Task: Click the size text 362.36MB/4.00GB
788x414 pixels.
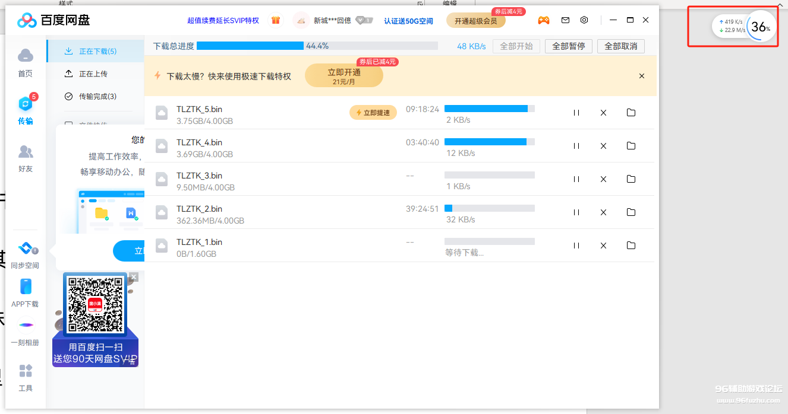Action: [x=210, y=221]
